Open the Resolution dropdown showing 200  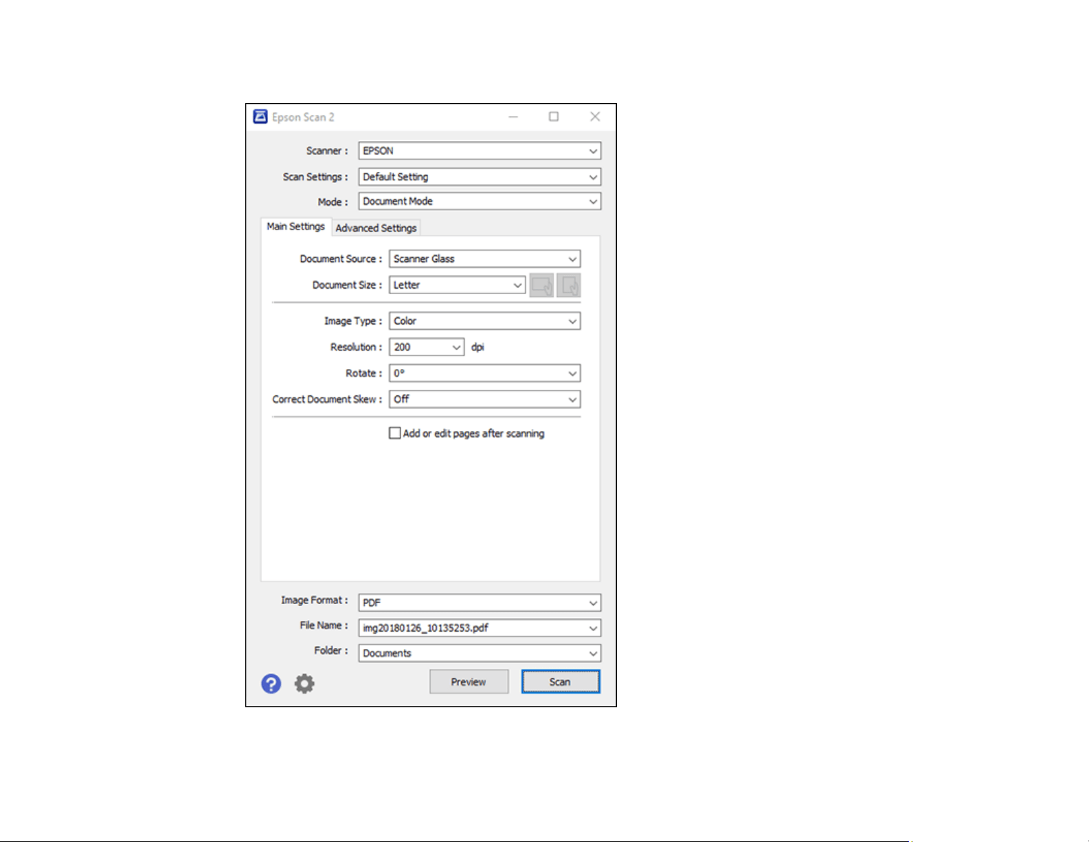point(427,347)
